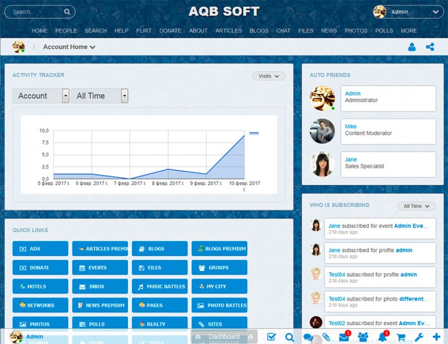Open the POLLS menu item in the header
The height and width of the screenshot is (344, 448).
click(x=384, y=30)
